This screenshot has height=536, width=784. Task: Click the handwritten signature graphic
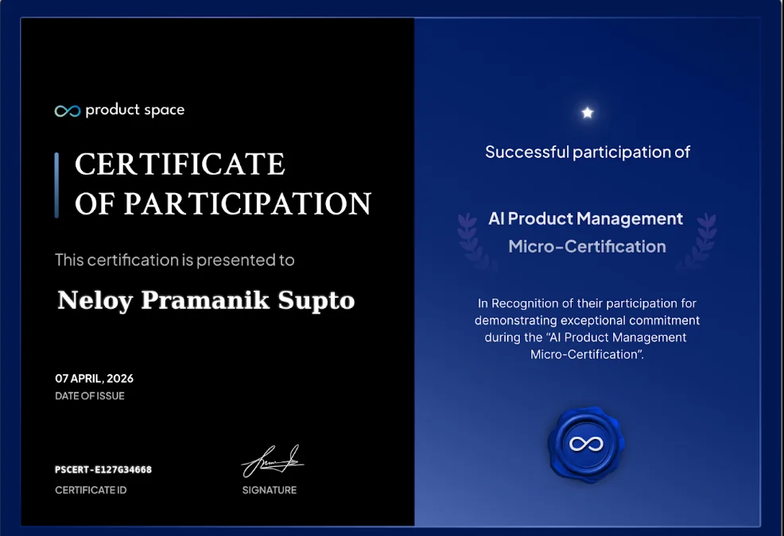point(273,461)
